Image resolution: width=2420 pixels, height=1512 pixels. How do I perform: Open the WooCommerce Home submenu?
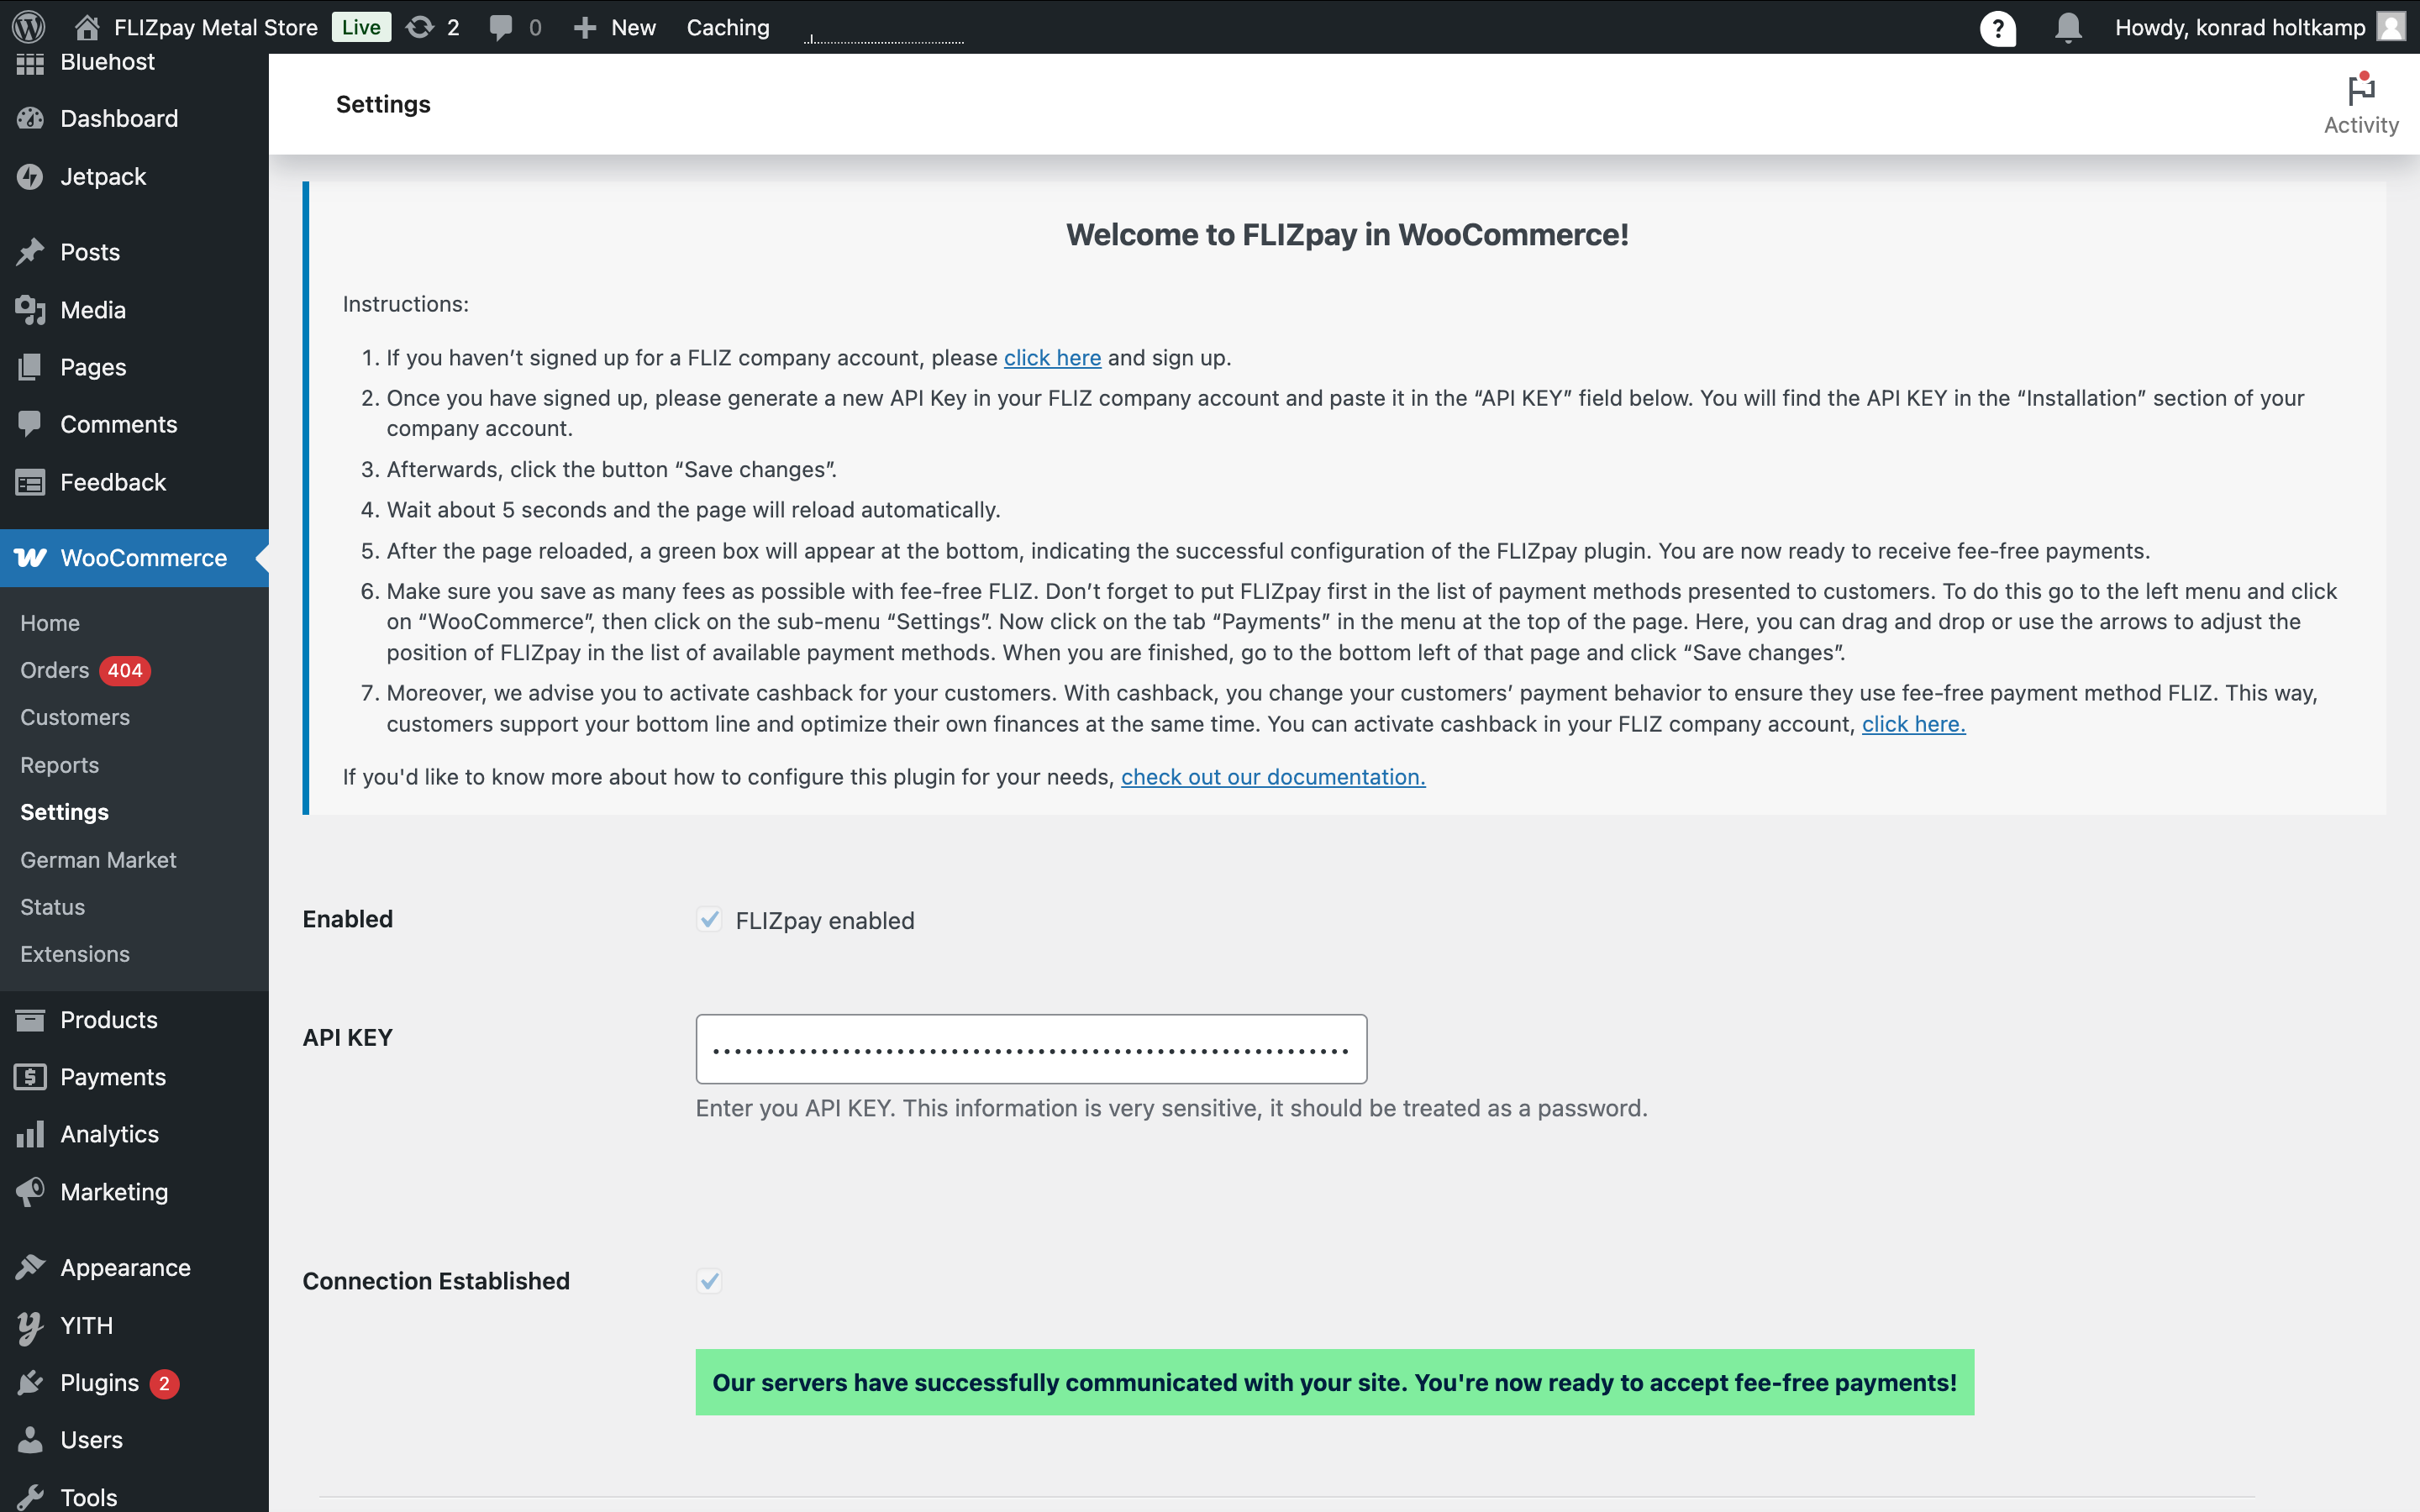click(50, 623)
